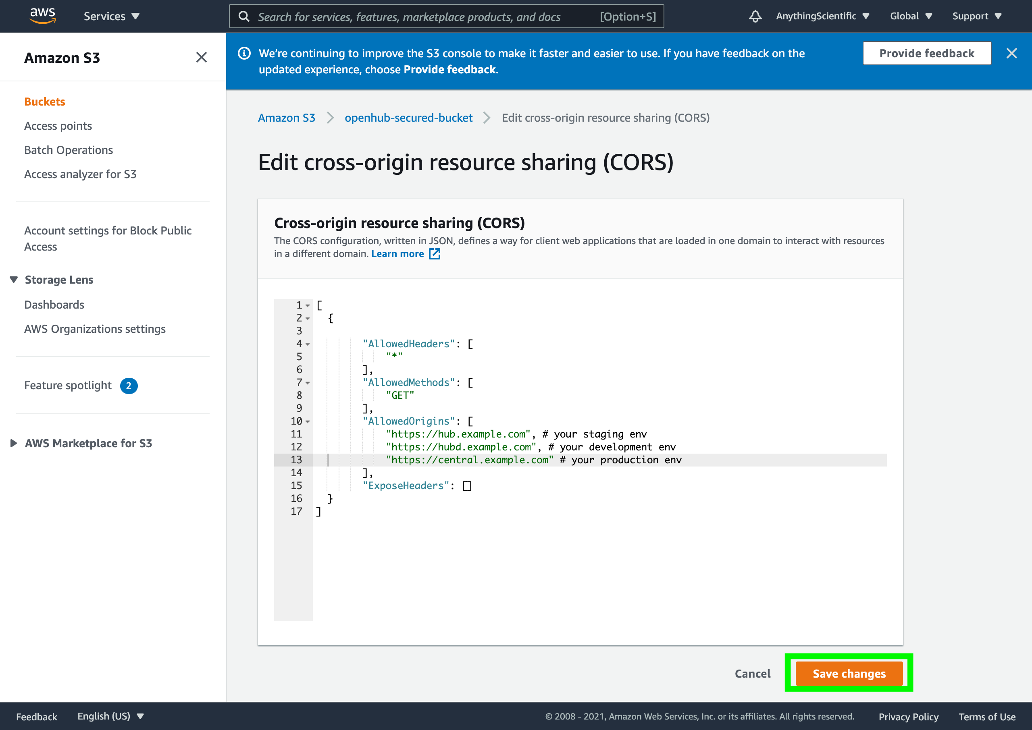Go to Access points
This screenshot has height=730, width=1032.
(x=58, y=126)
